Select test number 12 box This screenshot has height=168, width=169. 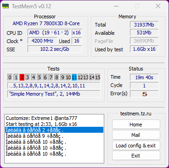point(80,77)
